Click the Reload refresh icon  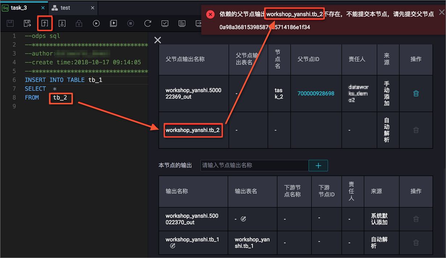tap(148, 24)
